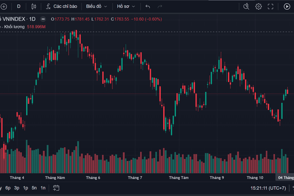Click Tháng 4 on time axis

pyautogui.click(x=17, y=177)
